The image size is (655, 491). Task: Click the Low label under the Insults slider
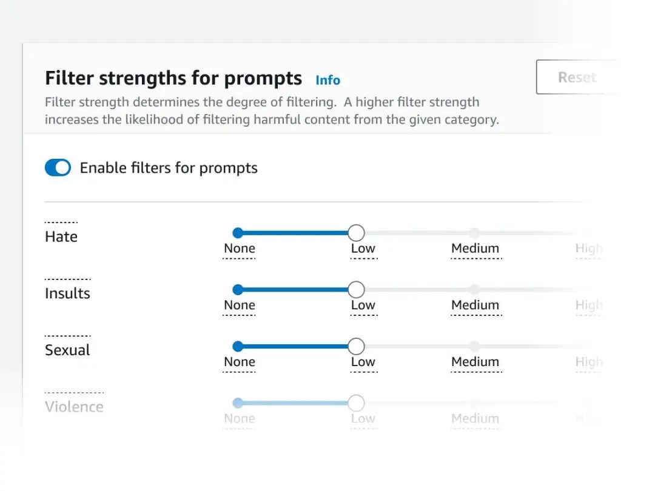[363, 305]
